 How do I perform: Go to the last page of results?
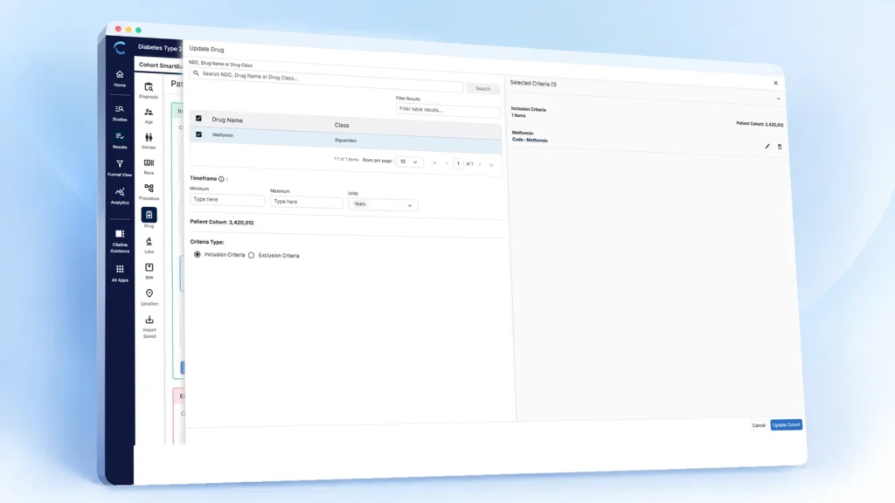[x=491, y=165]
